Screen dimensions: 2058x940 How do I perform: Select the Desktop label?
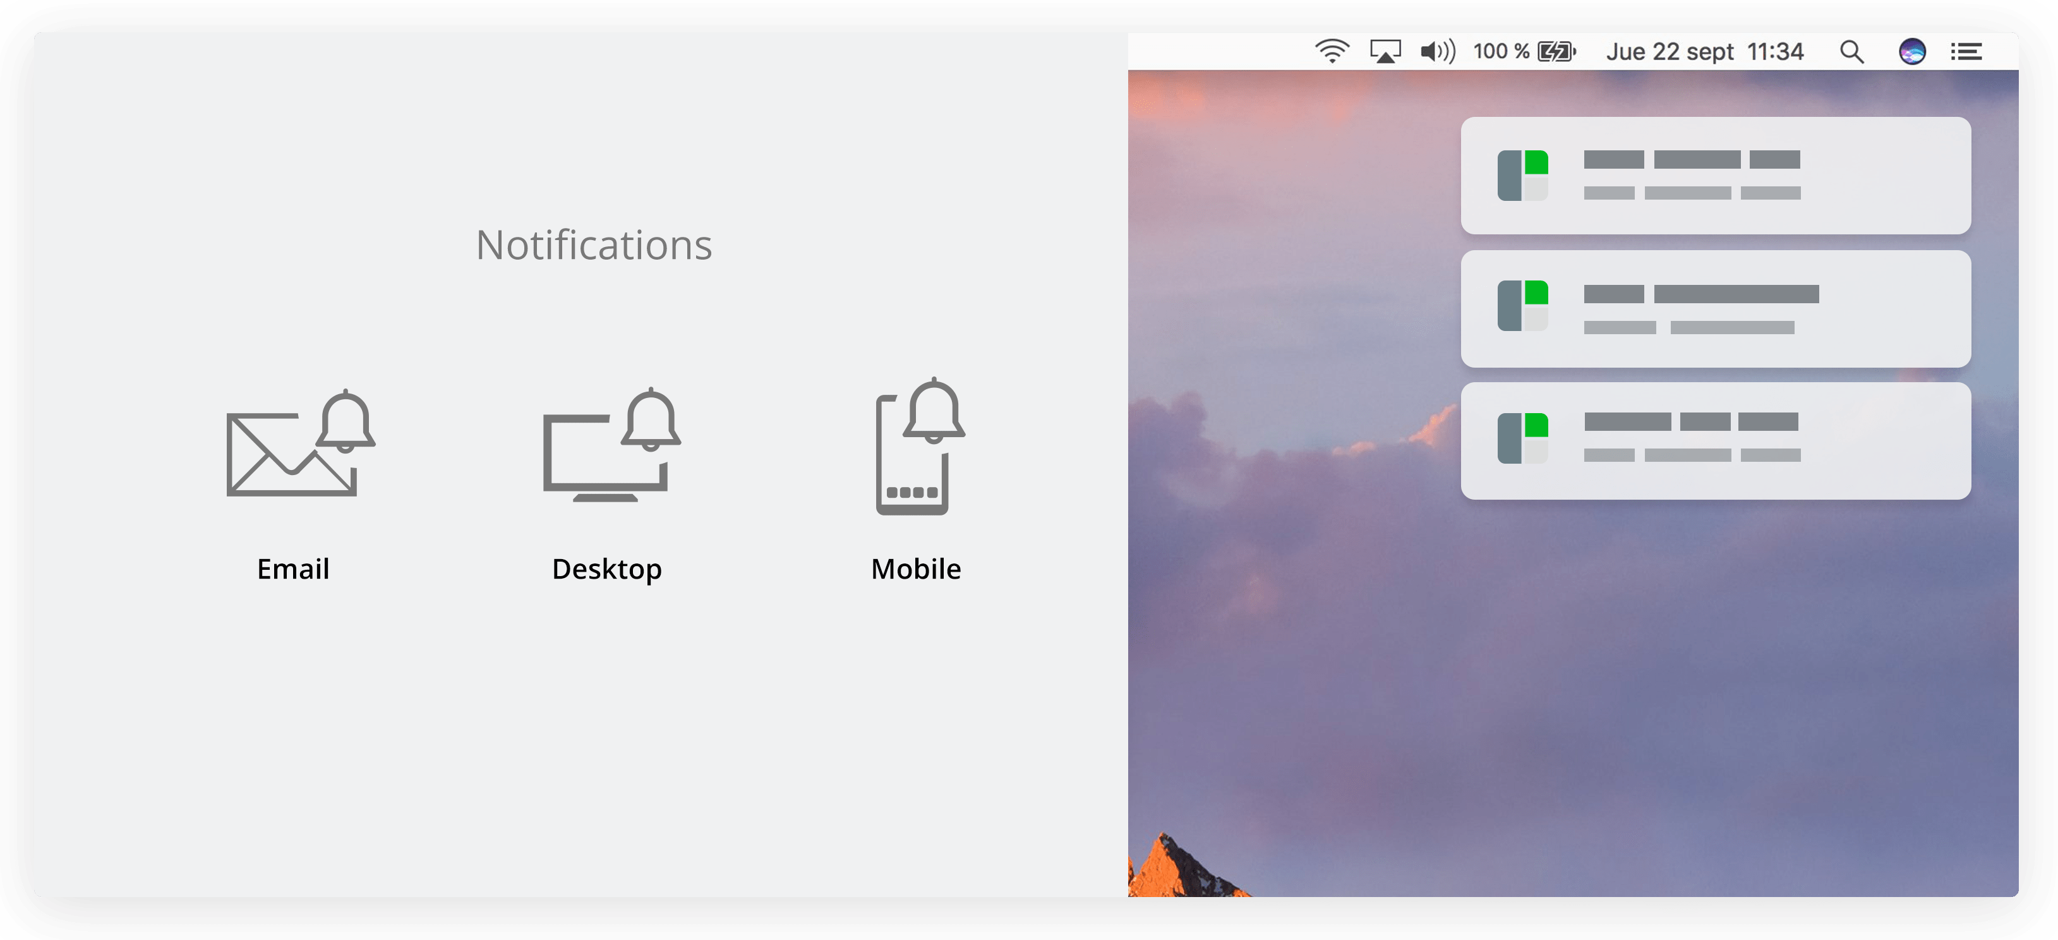(606, 569)
